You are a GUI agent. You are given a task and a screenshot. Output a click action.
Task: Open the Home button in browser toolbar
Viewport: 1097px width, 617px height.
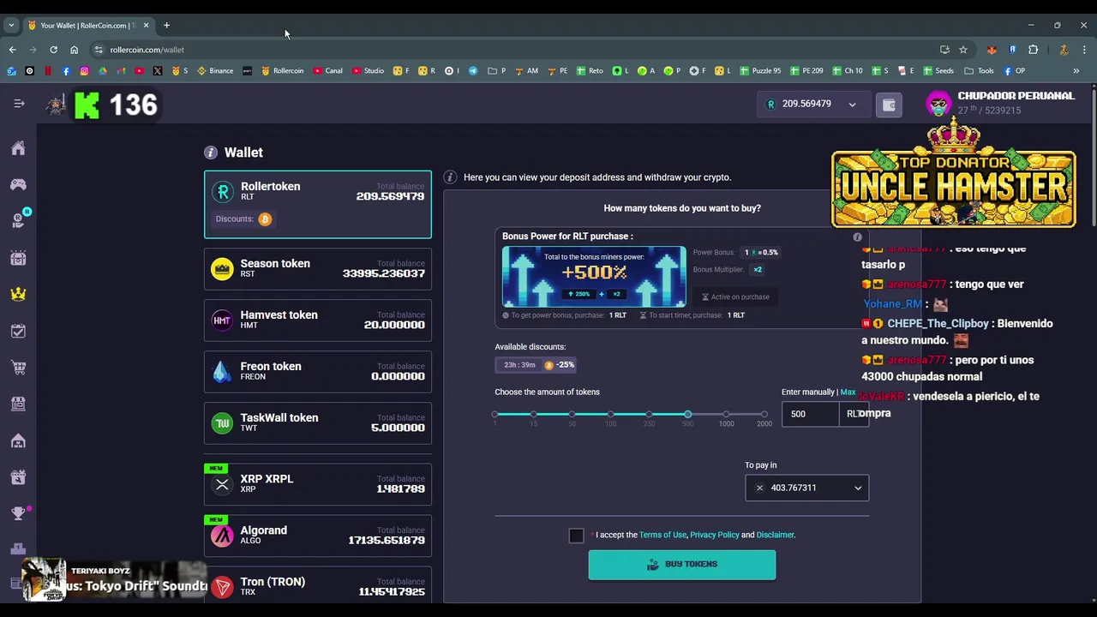click(x=74, y=50)
